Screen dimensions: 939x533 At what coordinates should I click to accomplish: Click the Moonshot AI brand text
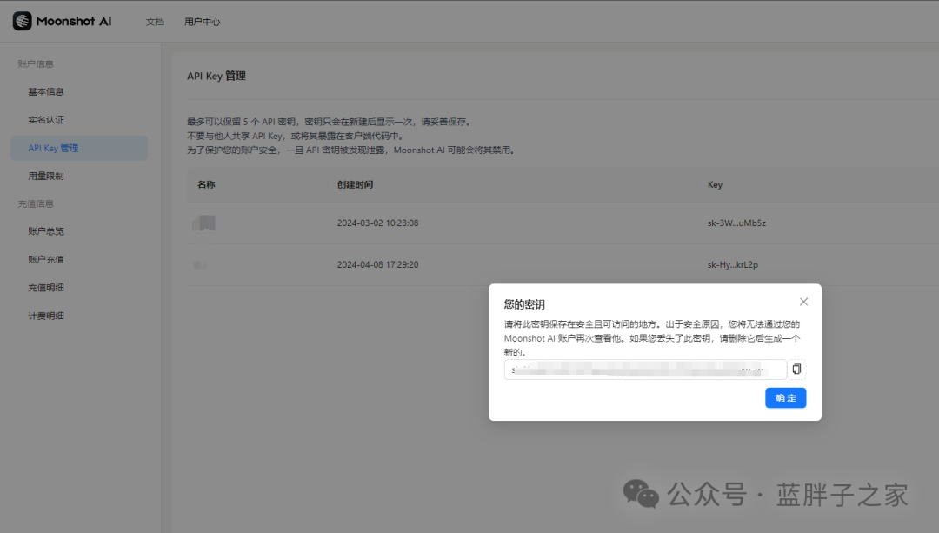(74, 21)
